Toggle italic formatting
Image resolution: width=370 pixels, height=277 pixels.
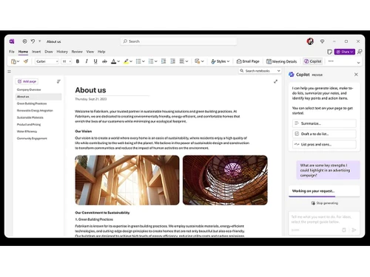[87, 61]
